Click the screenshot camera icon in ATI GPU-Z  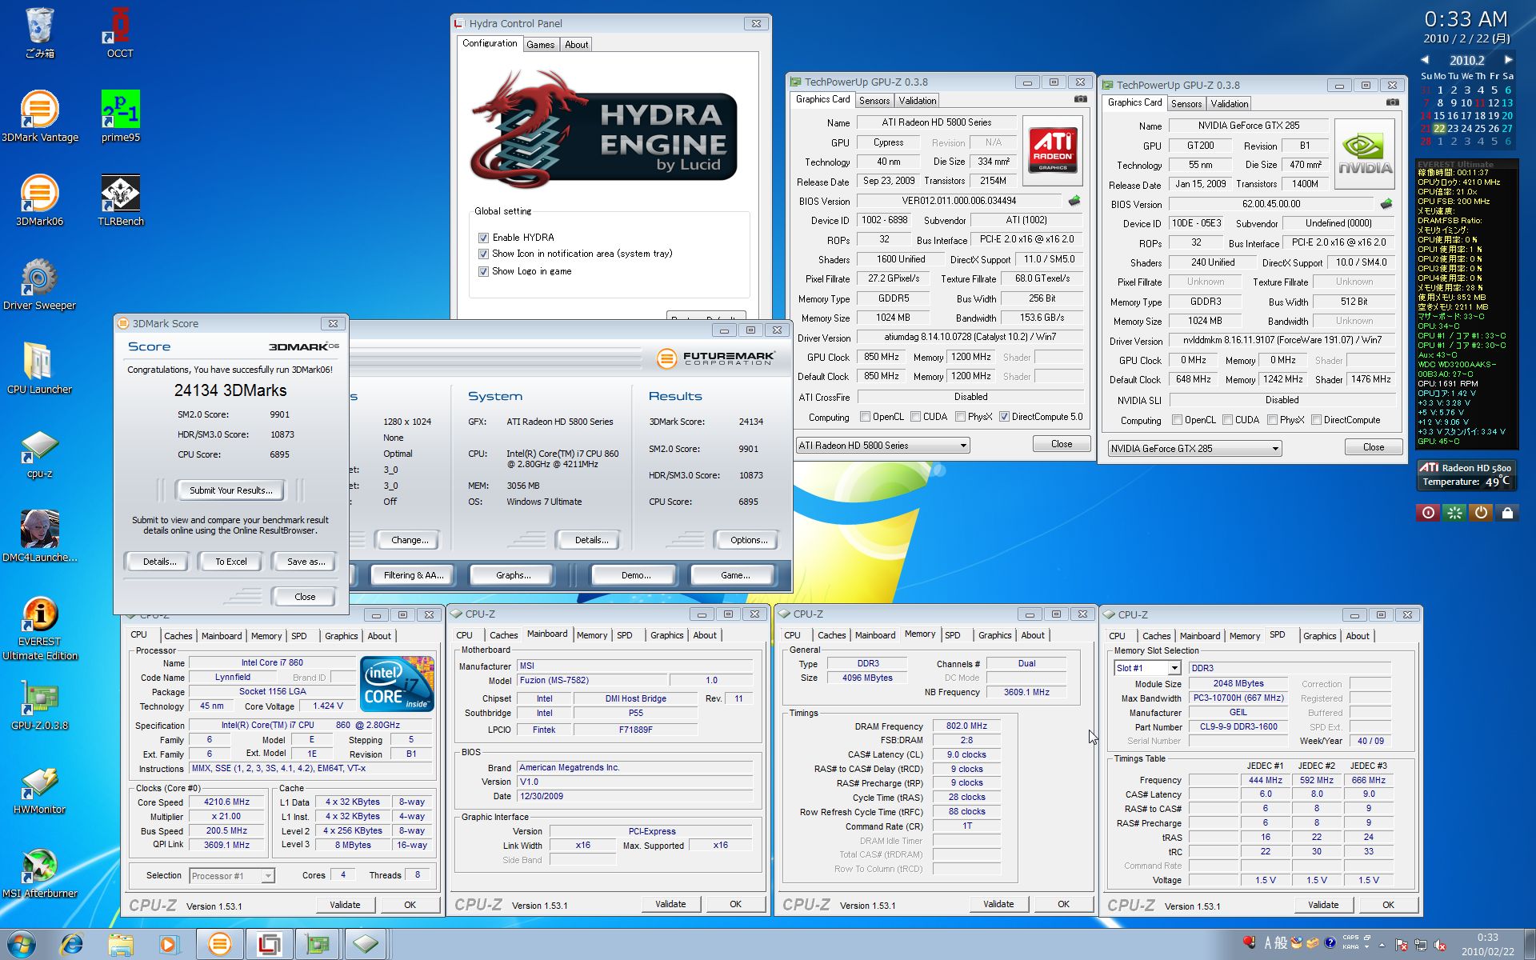[1080, 99]
